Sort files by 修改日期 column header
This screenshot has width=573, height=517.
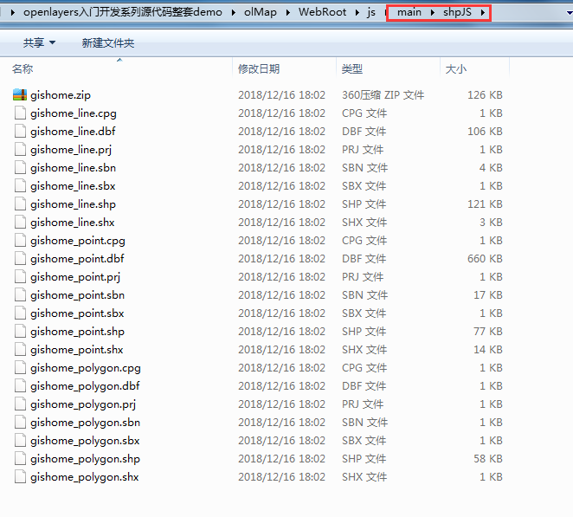click(259, 68)
